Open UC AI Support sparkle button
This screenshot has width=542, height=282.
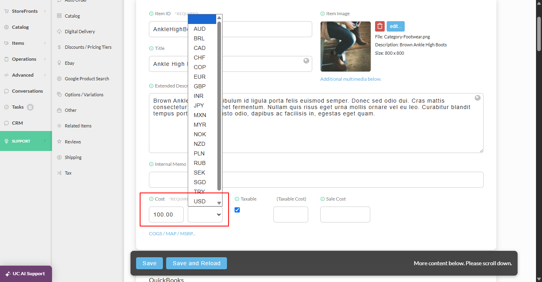tap(26, 274)
